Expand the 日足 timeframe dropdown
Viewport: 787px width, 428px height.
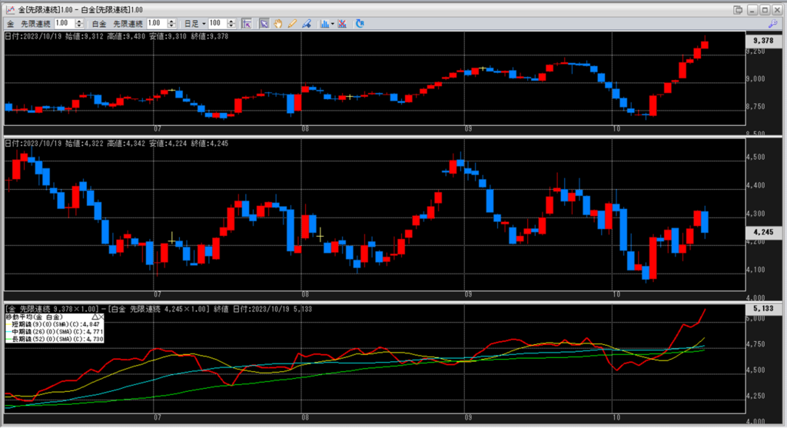tap(204, 24)
